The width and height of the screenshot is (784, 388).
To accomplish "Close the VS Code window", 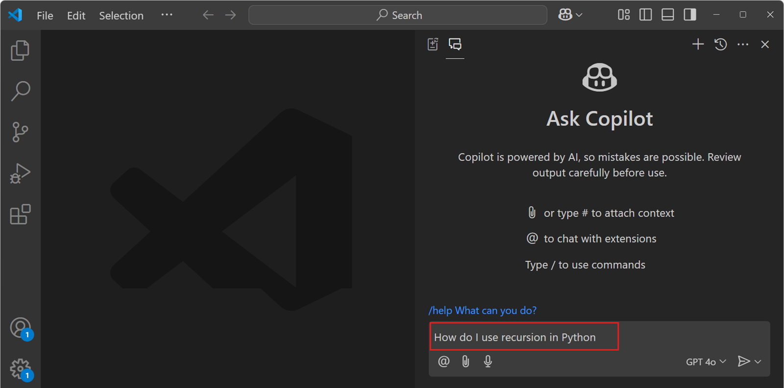I will click(x=770, y=15).
